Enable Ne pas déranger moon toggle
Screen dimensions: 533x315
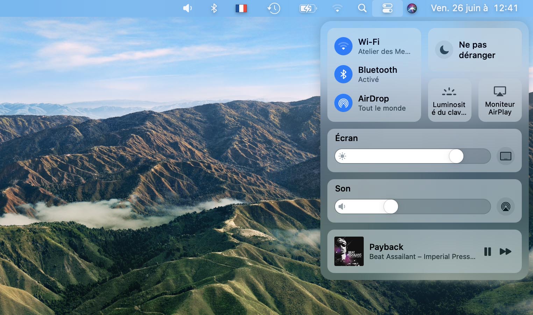tap(444, 50)
